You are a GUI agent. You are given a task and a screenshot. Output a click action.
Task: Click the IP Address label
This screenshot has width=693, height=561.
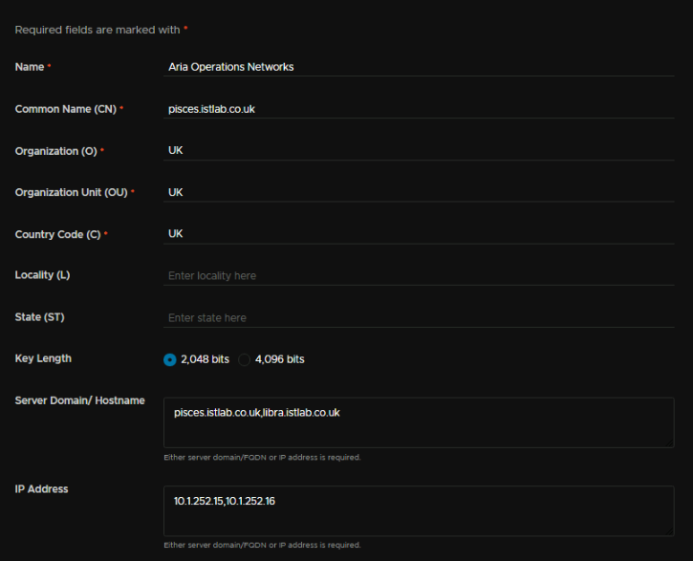tap(41, 489)
